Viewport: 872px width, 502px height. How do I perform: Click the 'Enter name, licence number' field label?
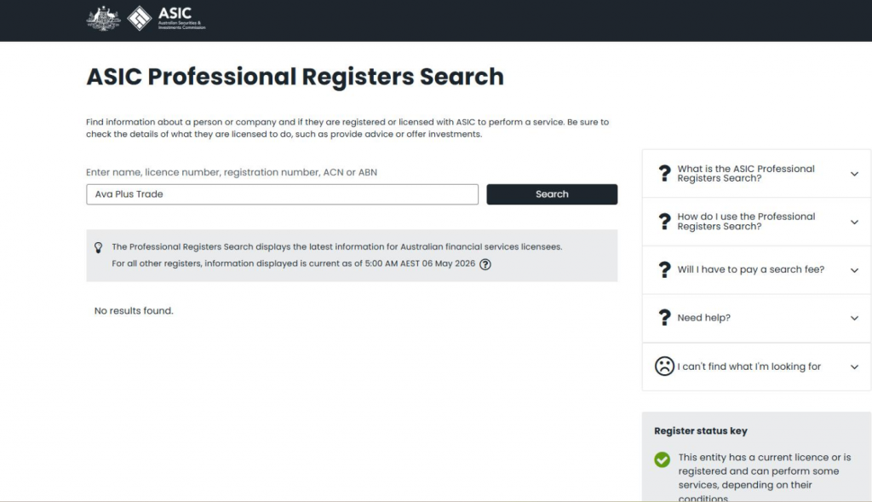coord(232,172)
